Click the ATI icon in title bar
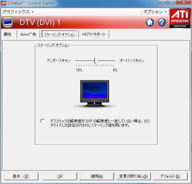This screenshot has width=192, height=184. (x=3, y=3)
